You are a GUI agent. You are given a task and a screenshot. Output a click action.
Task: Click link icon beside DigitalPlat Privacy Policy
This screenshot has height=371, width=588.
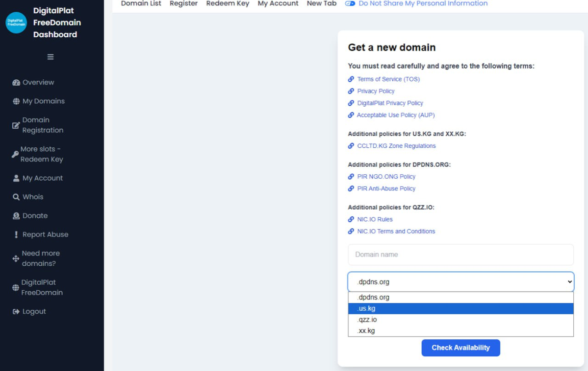tap(351, 103)
